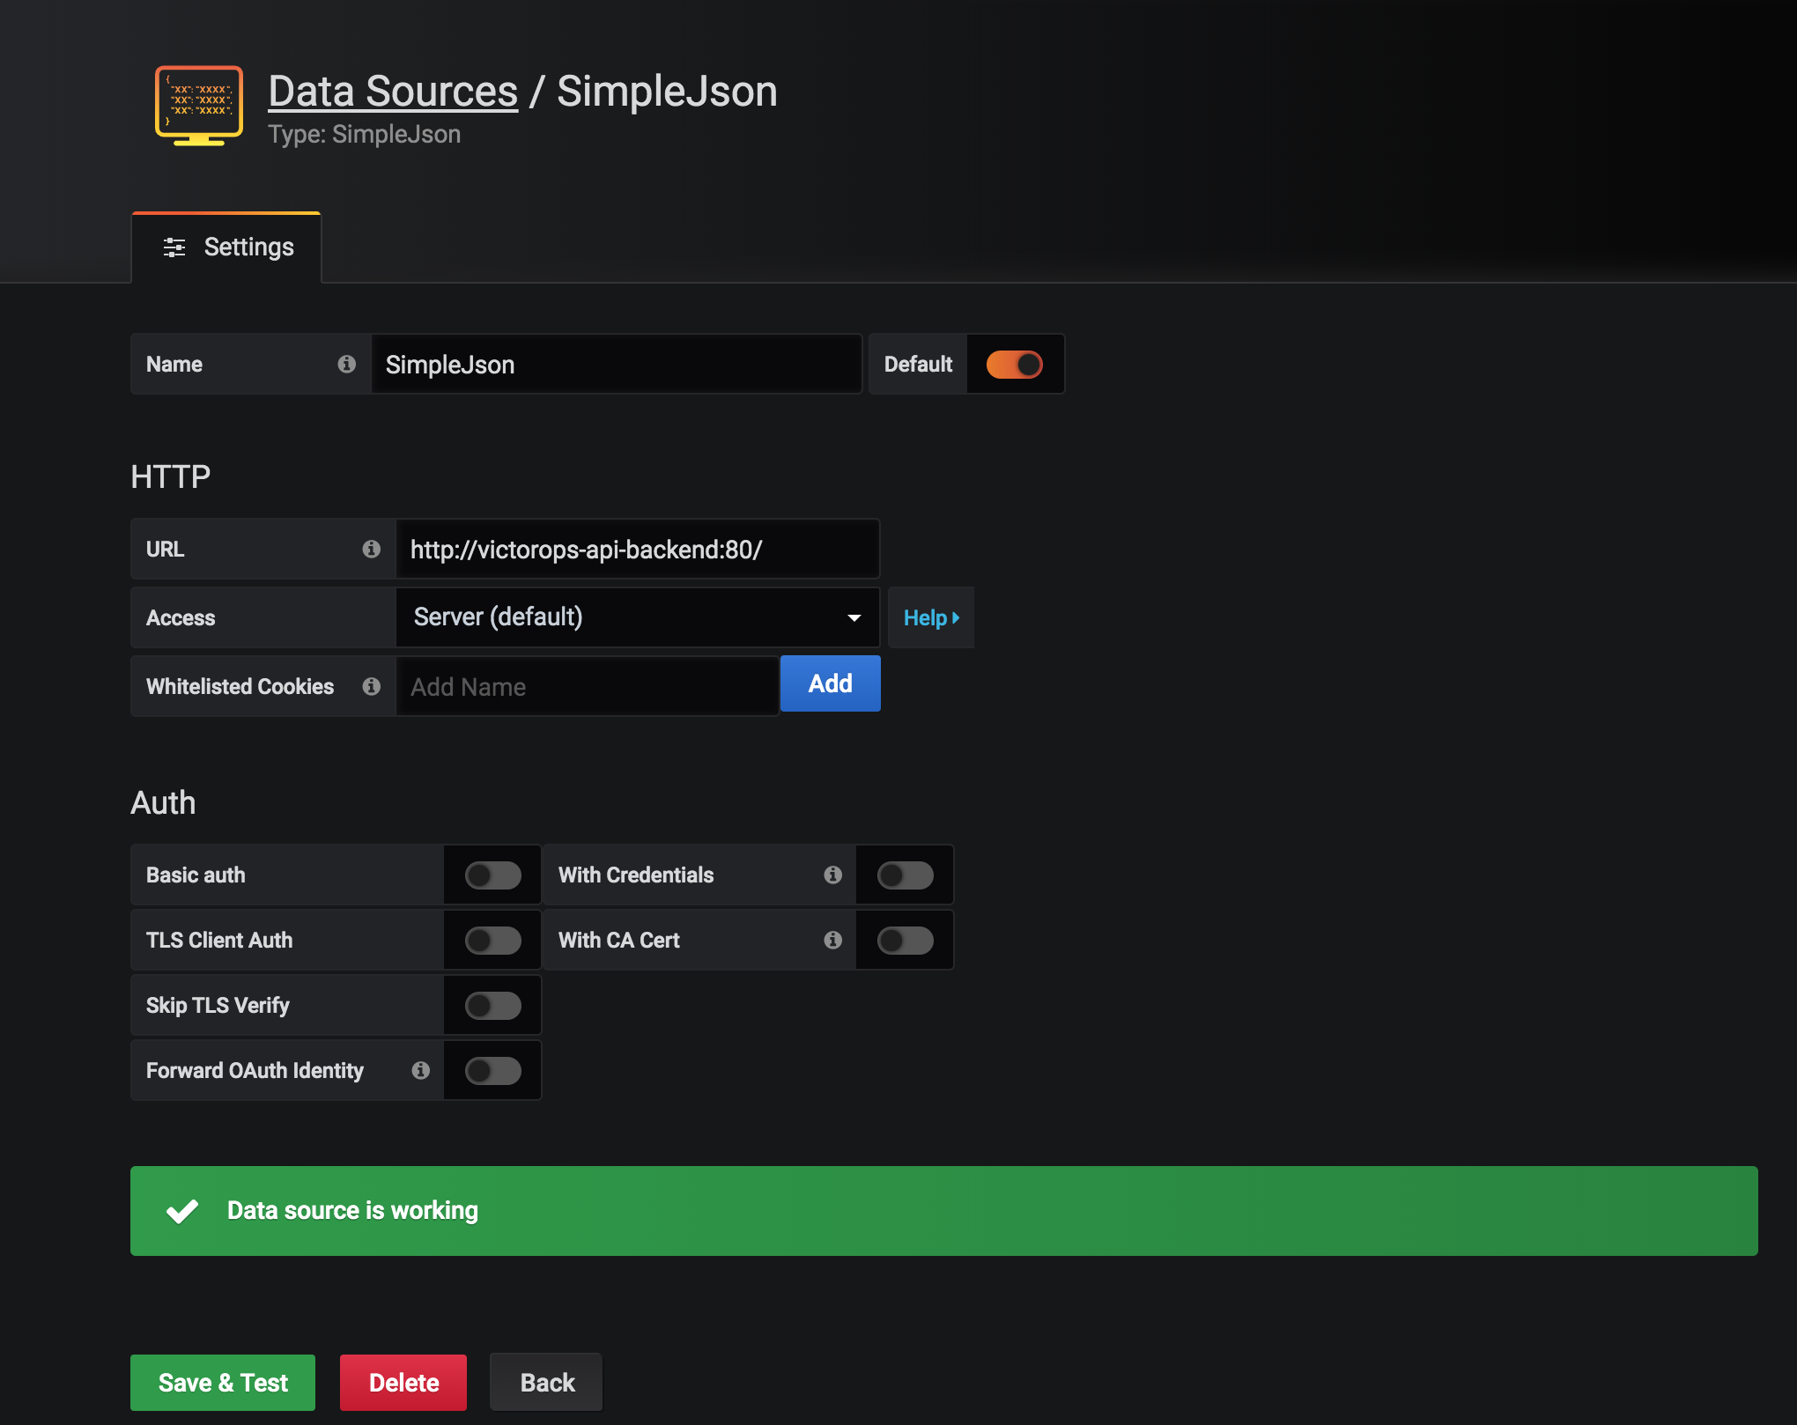Viewport: 1797px width, 1425px height.
Task: Click the SimpleJson datasource logo icon
Action: click(199, 105)
